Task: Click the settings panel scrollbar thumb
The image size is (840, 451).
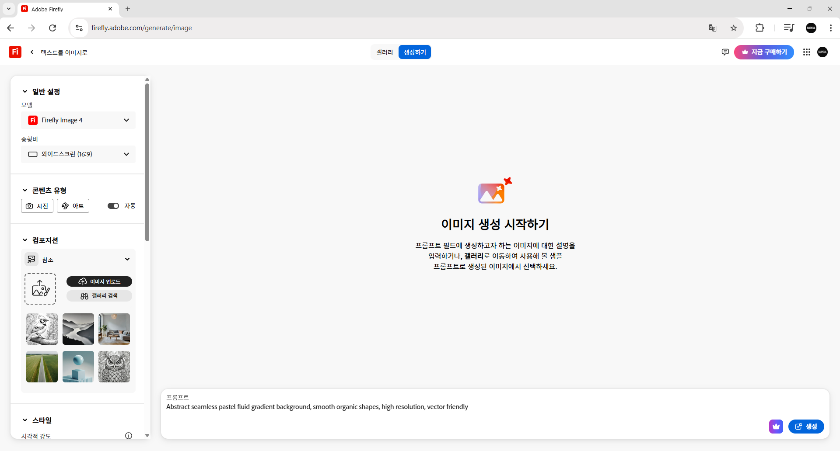Action: (x=147, y=162)
